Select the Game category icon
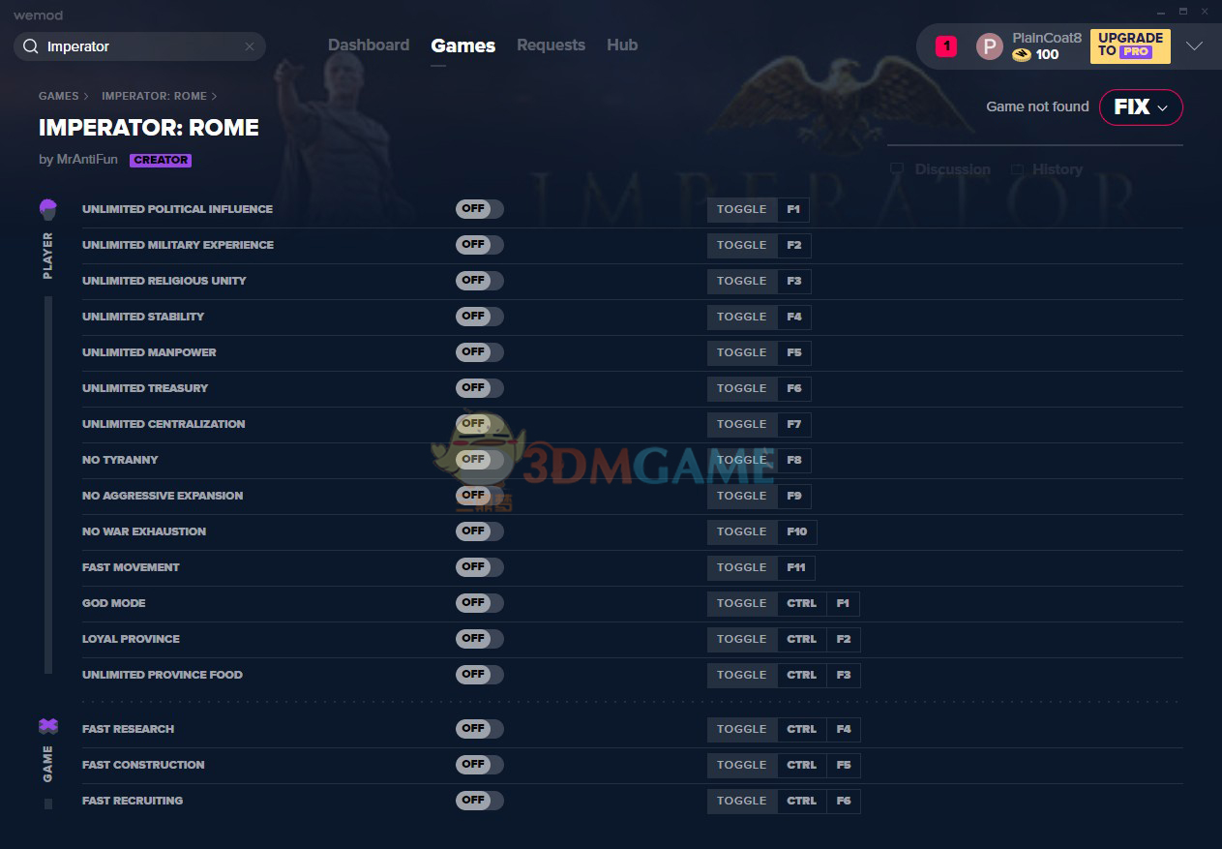The width and height of the screenshot is (1222, 849). click(47, 726)
